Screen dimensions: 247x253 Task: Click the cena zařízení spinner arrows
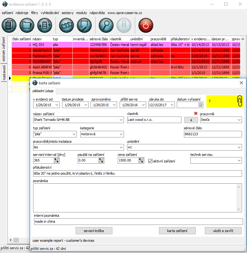(x=141, y=160)
